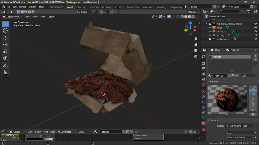Viewport: 259px width, 145px height.
Task: Pick the Scale tool
Action: click(x=5, y=51)
